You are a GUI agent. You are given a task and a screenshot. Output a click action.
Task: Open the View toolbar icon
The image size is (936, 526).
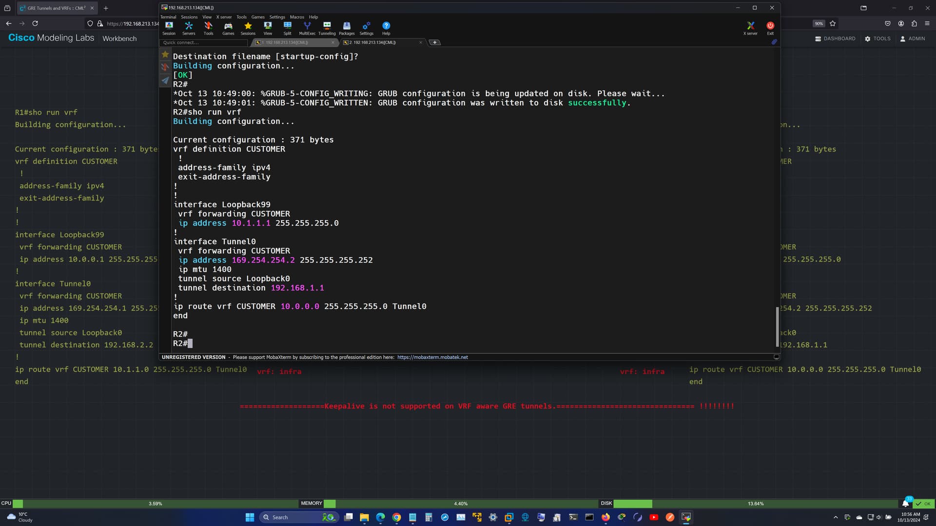268,28
